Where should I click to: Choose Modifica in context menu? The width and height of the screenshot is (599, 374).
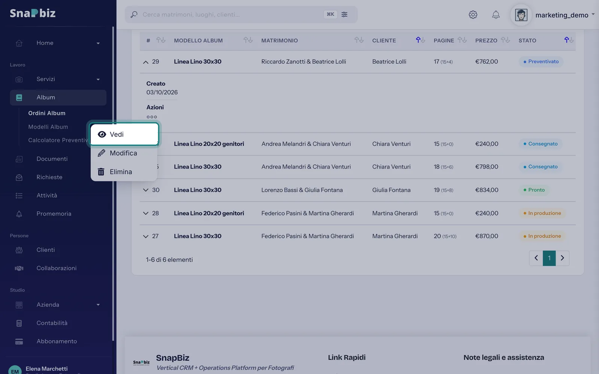124,153
